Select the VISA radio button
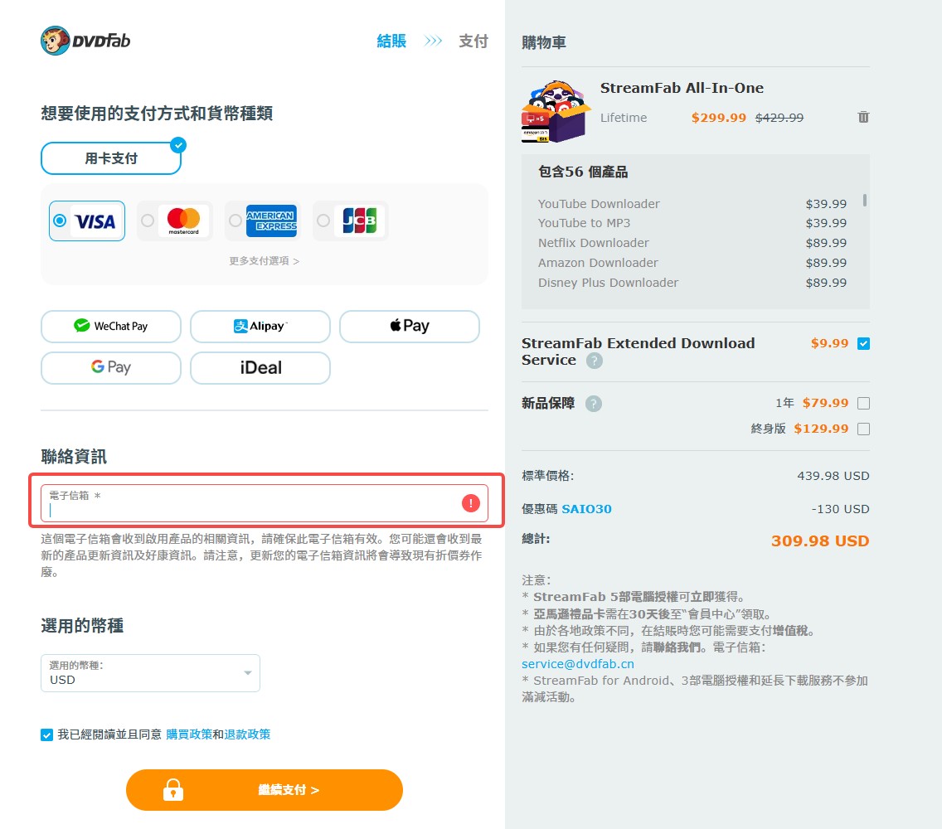Viewport: 942px width, 829px height. (60, 221)
